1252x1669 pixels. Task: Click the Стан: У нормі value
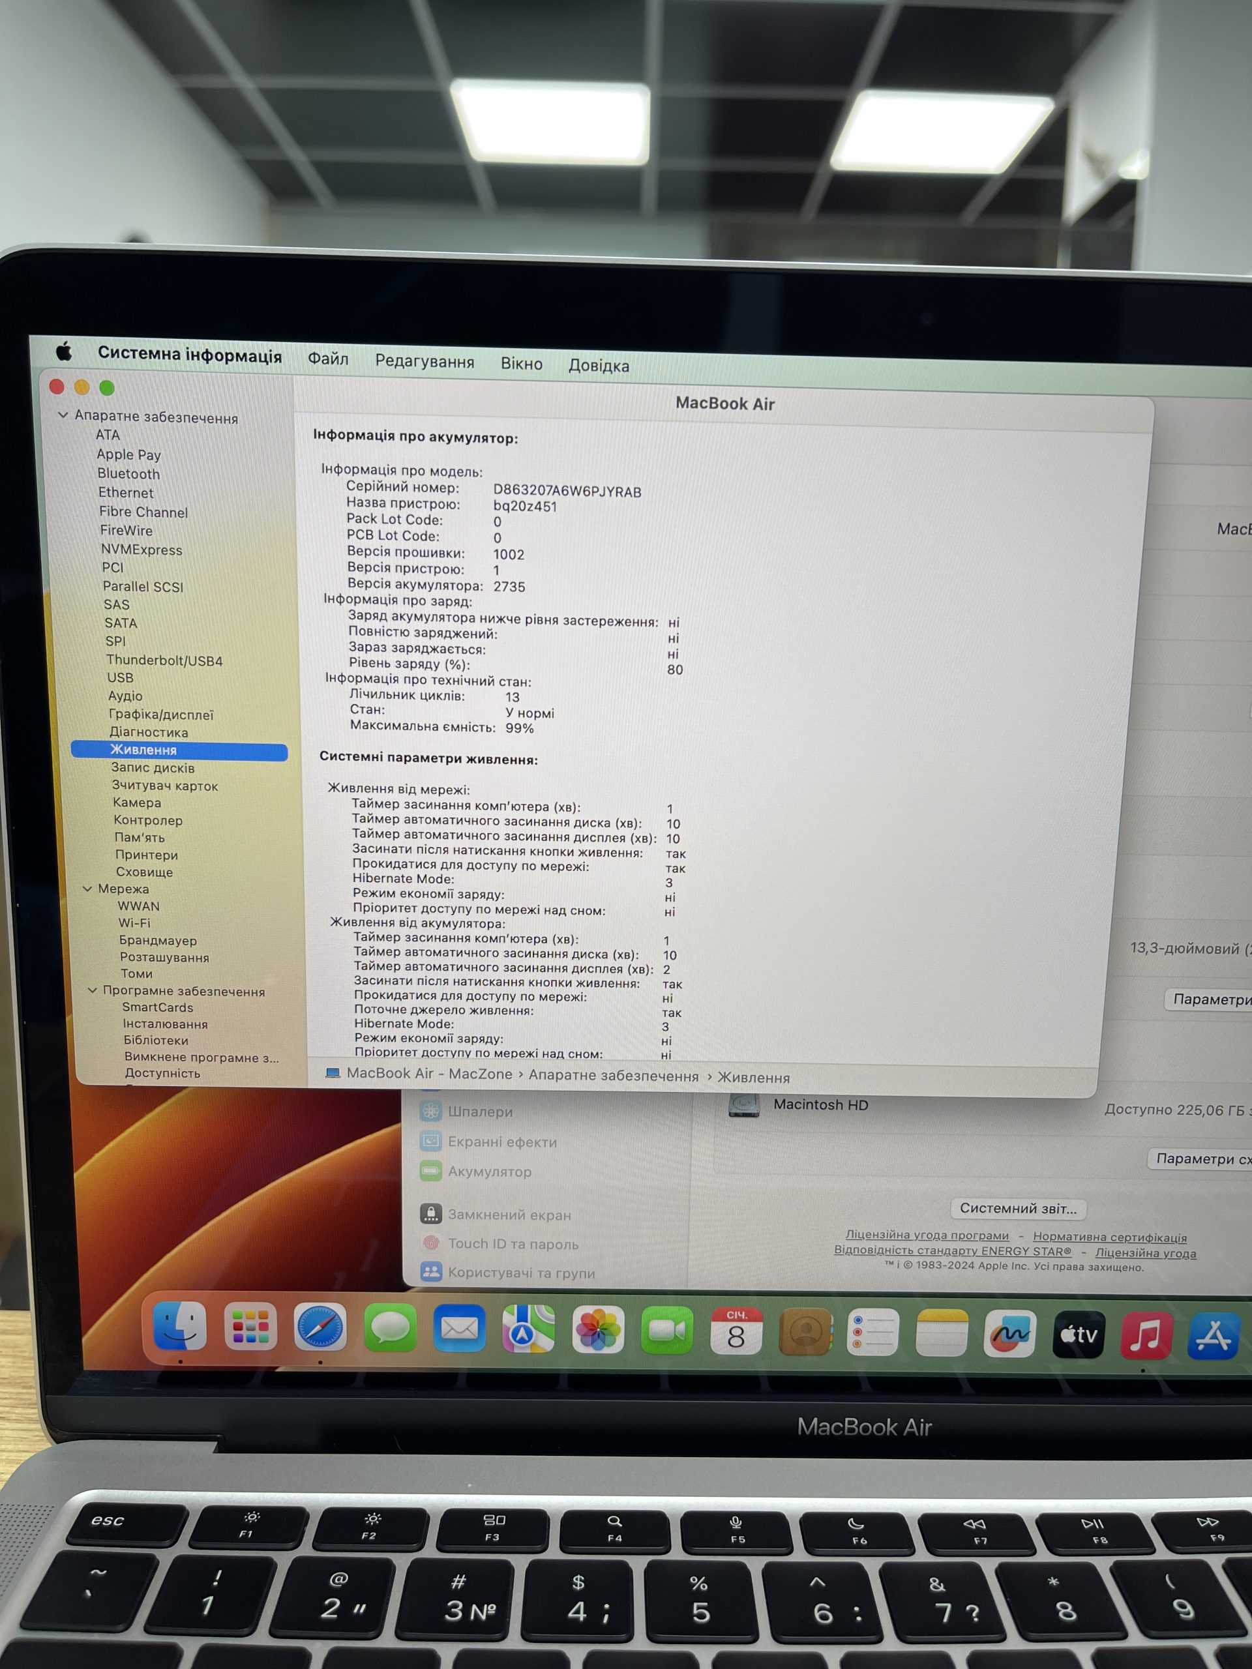(x=529, y=713)
